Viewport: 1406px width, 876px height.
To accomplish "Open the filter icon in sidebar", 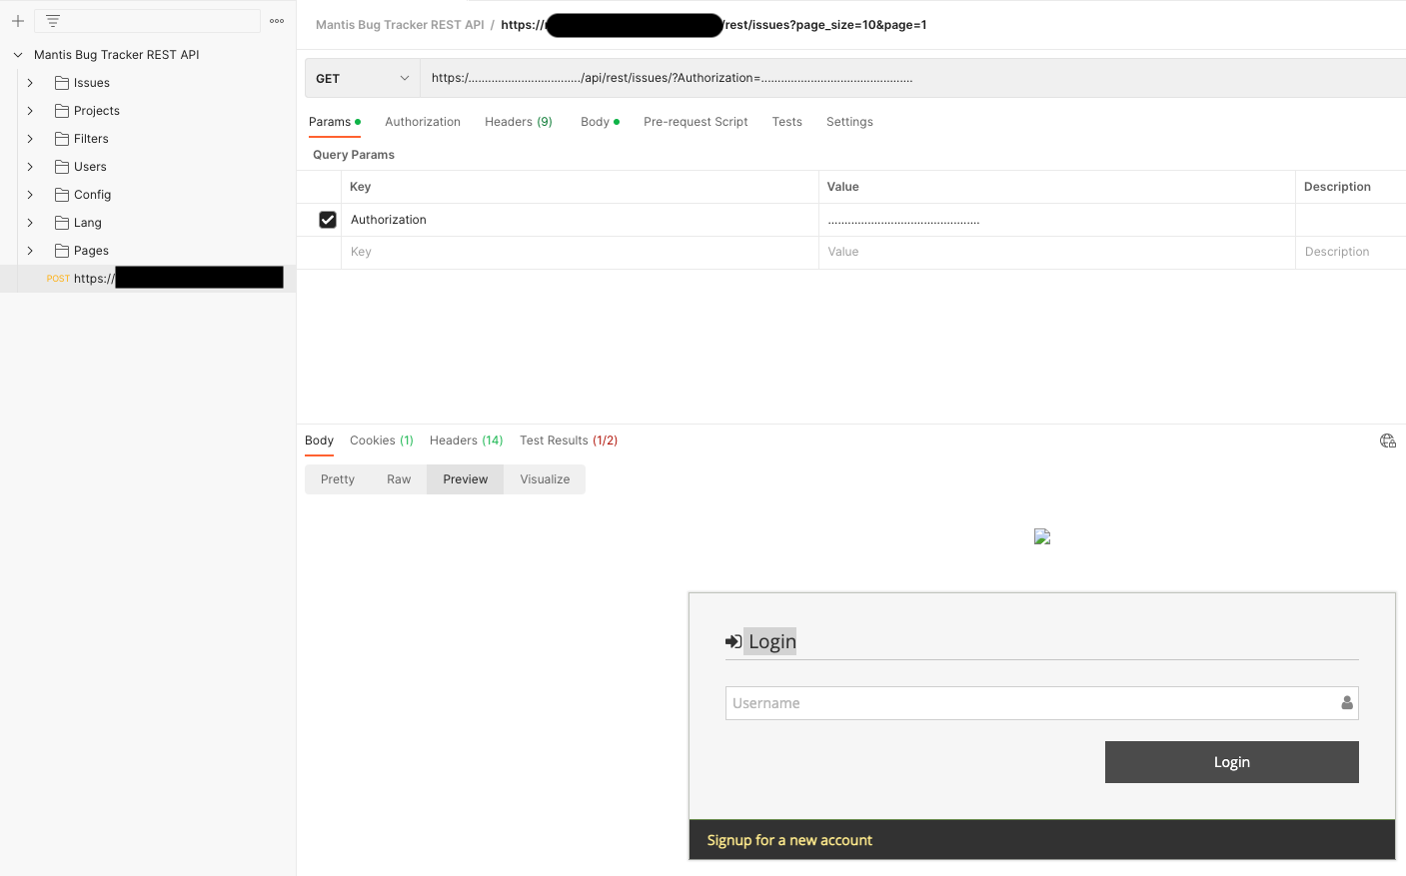I will (53, 21).
